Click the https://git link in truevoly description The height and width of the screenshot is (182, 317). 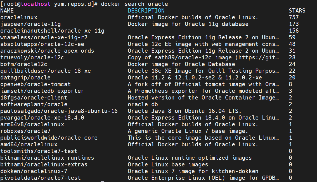pos(258,58)
